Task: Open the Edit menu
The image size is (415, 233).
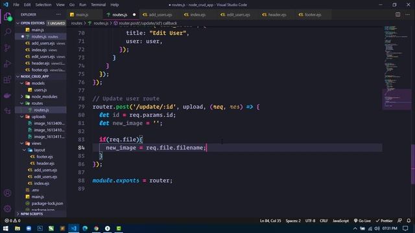Action: 27,5
